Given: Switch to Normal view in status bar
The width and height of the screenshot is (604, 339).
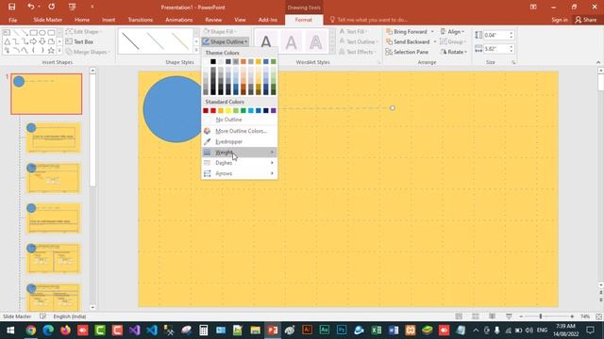Looking at the screenshot, I should 459,316.
